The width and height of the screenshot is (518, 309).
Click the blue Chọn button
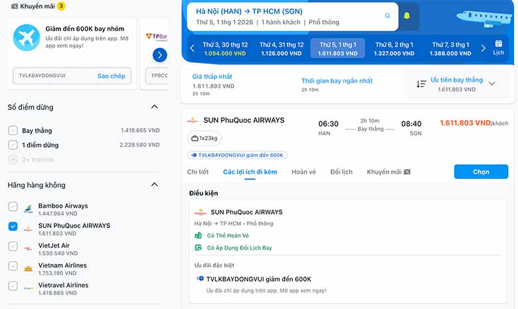[481, 172]
